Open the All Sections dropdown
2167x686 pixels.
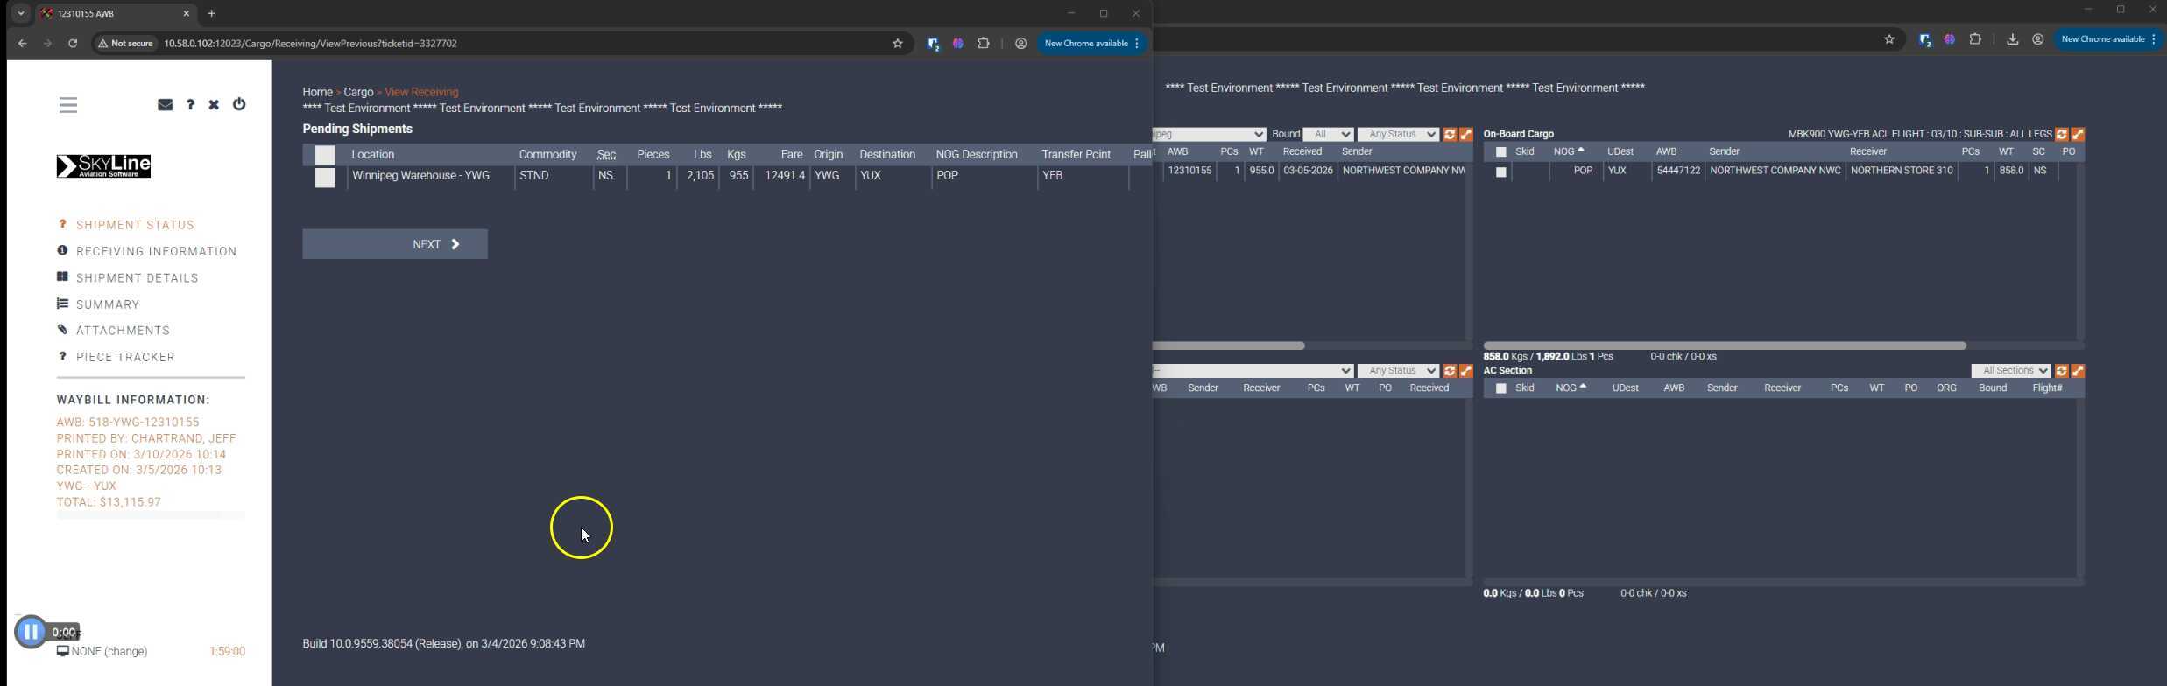pyautogui.click(x=2011, y=371)
